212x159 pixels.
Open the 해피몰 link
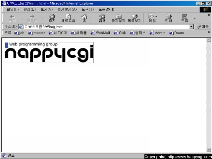(x=79, y=33)
